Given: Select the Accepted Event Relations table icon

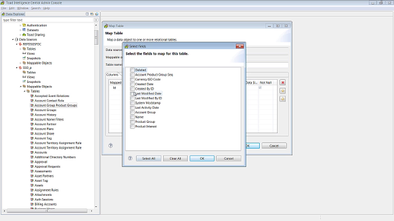Looking at the screenshot, I should click(32, 96).
